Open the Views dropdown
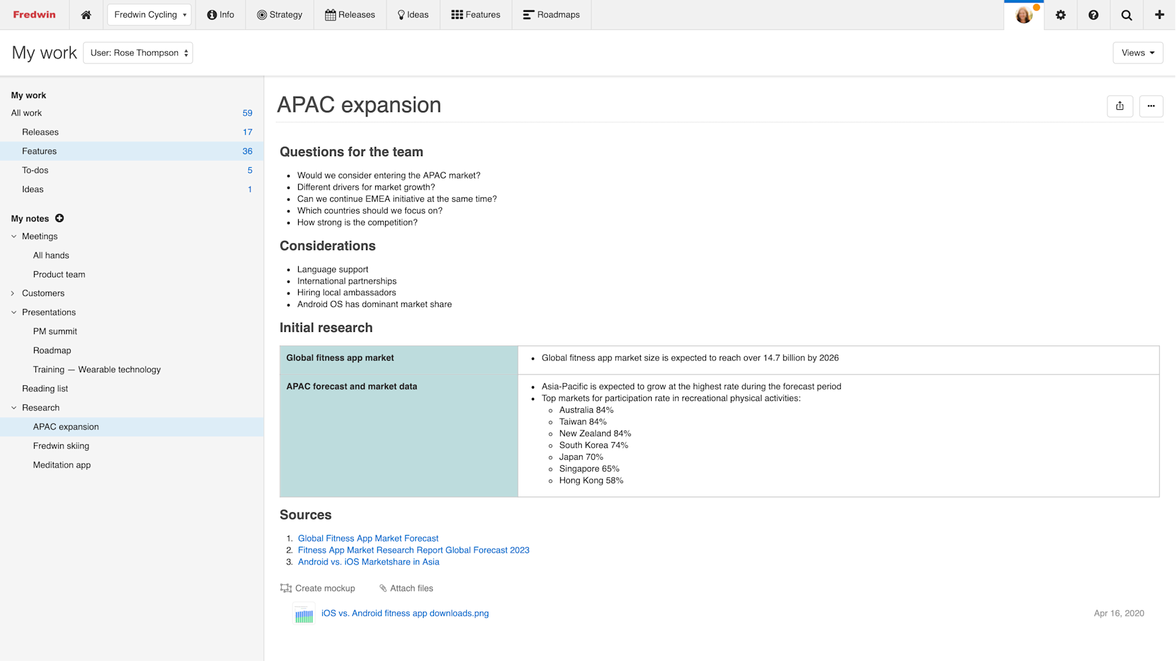 point(1137,52)
